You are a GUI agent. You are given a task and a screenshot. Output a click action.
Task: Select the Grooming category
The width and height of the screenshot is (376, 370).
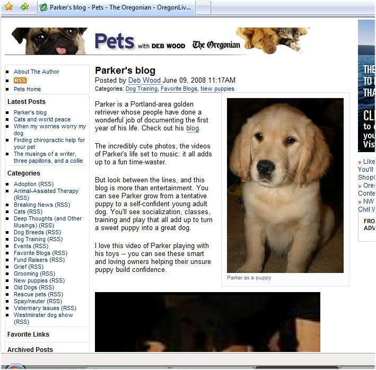(x=26, y=274)
